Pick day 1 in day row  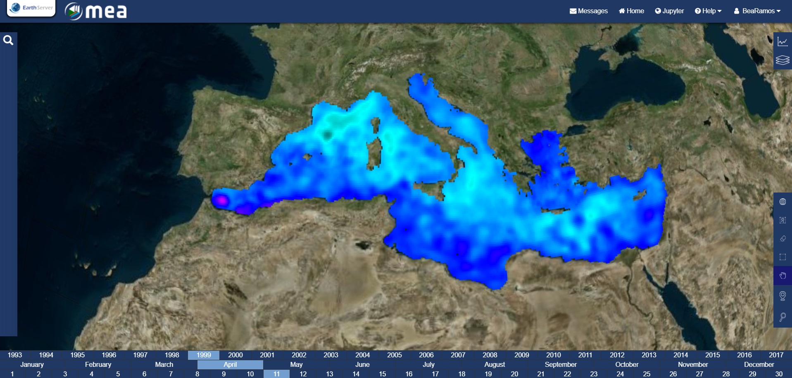(x=12, y=374)
